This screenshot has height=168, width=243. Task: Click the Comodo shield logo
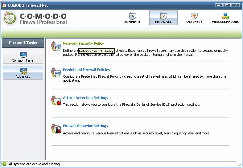tap(10, 18)
